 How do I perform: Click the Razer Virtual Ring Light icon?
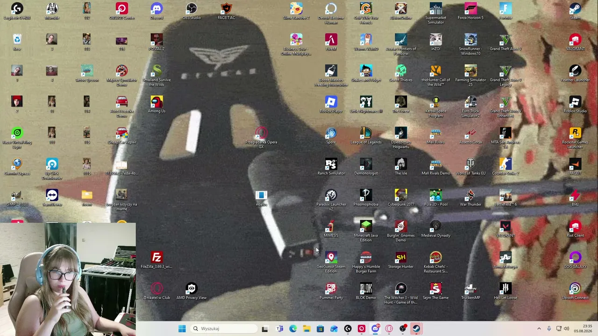click(17, 139)
